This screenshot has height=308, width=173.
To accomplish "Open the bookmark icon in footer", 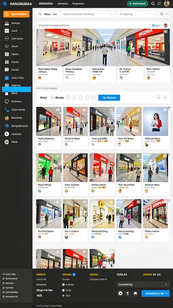I will coord(135,293).
